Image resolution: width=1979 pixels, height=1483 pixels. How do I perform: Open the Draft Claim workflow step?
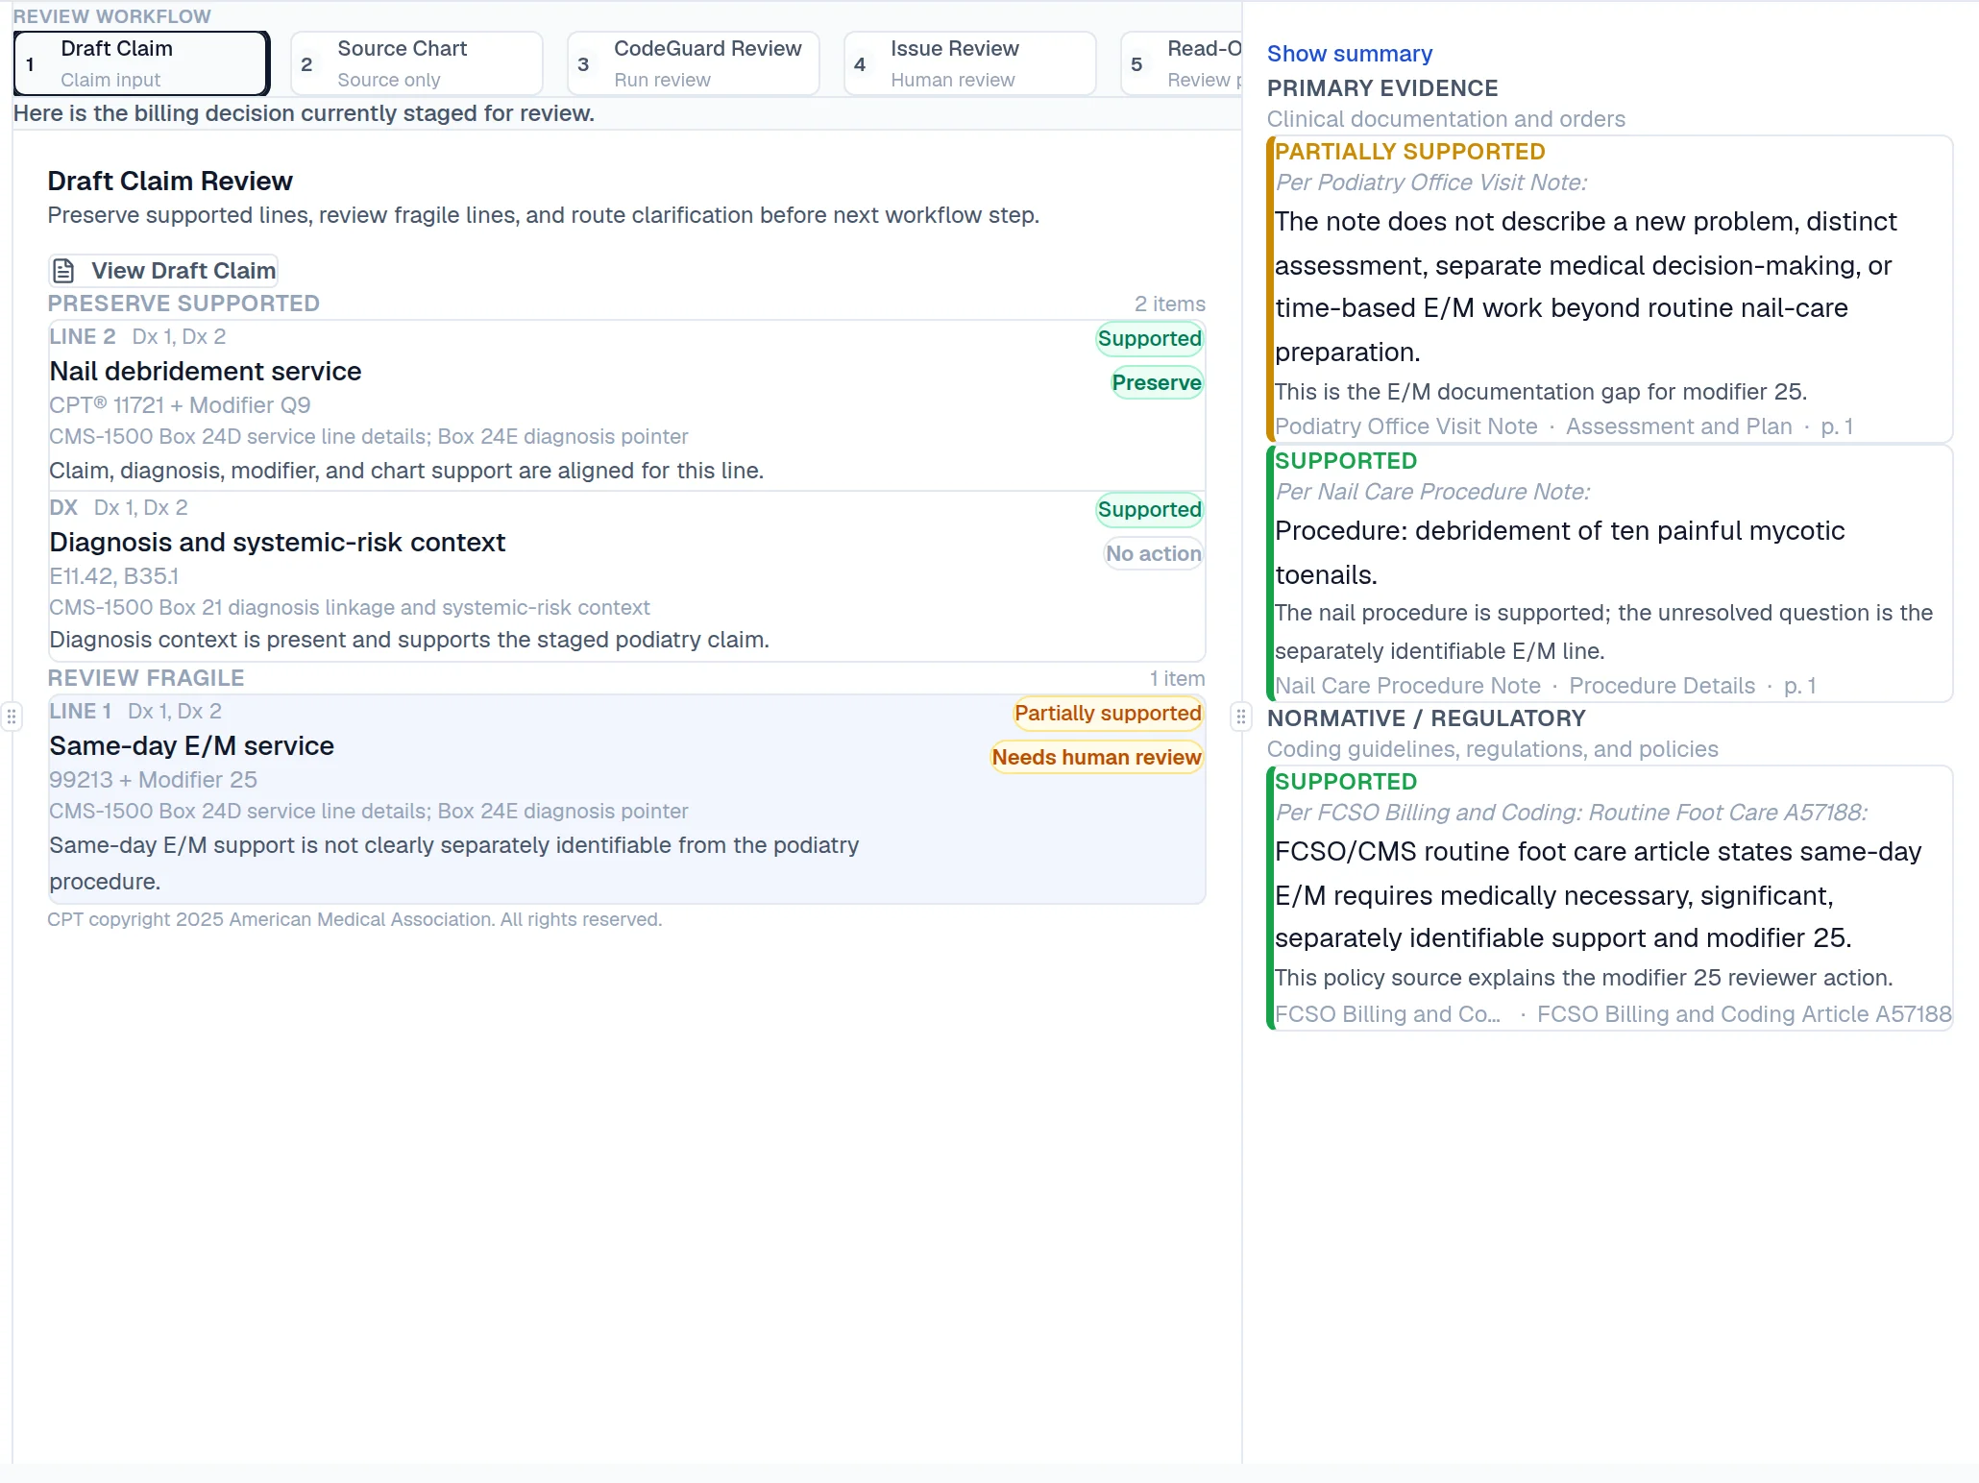(x=141, y=63)
